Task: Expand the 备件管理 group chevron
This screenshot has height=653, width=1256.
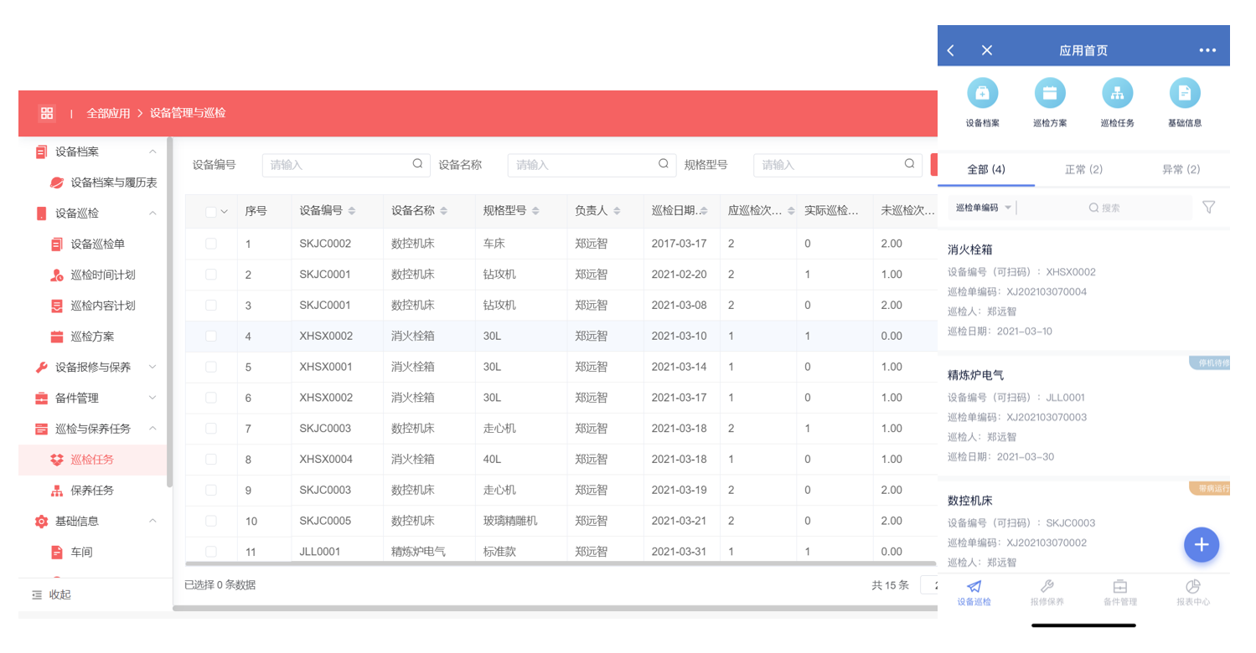Action: (152, 398)
